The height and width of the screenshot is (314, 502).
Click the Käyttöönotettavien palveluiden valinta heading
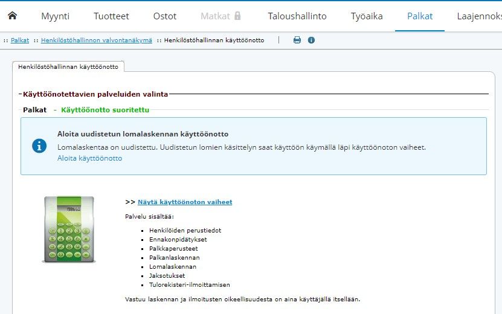(x=95, y=94)
